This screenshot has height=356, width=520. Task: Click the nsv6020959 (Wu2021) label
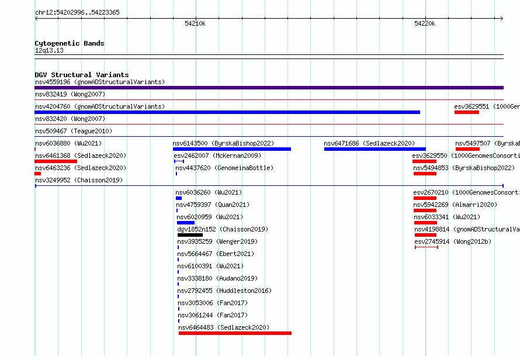210,217
